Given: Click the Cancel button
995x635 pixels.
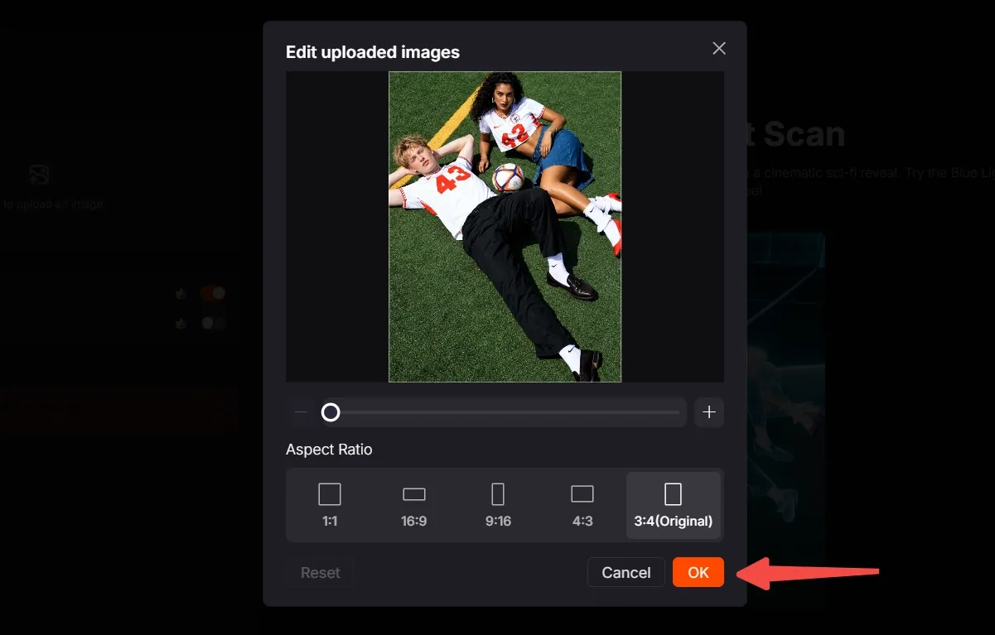Looking at the screenshot, I should [626, 572].
